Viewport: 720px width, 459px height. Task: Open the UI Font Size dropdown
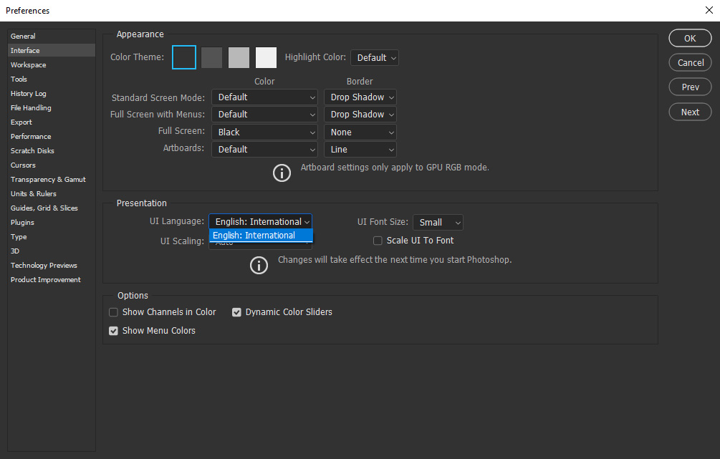[x=438, y=222]
